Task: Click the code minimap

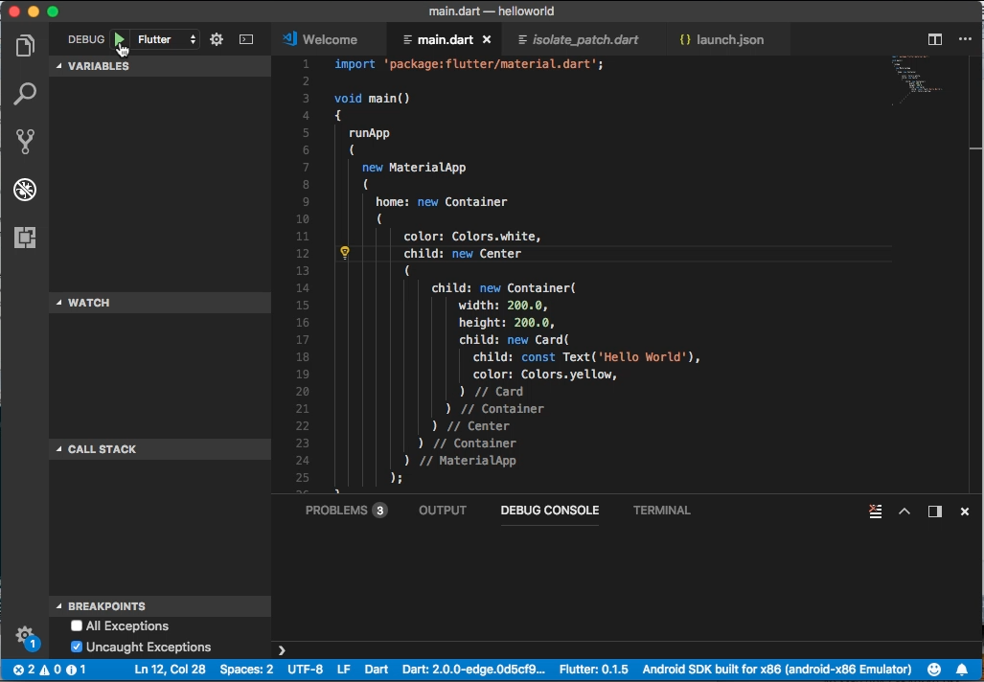Action: tap(918, 80)
